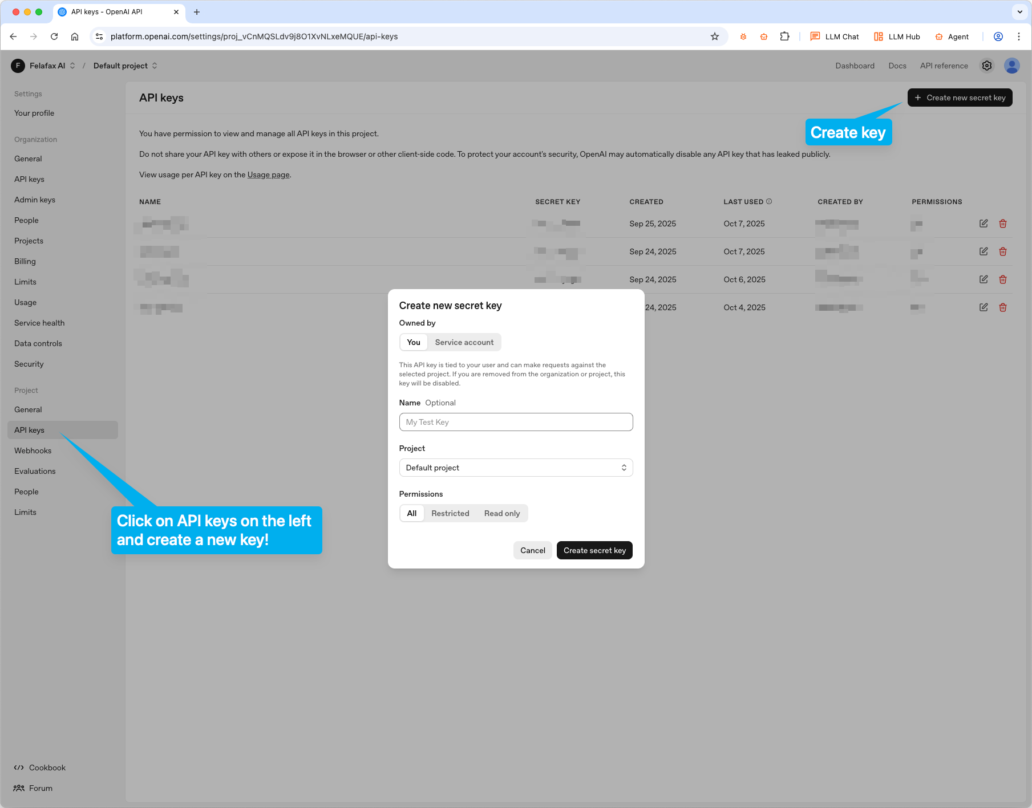Open API reference in top navigation

tap(944, 66)
